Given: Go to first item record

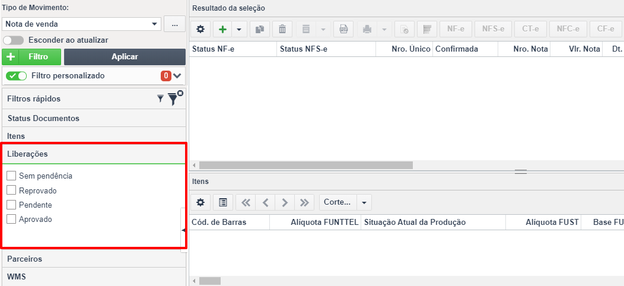Looking at the screenshot, I should coord(246,202).
